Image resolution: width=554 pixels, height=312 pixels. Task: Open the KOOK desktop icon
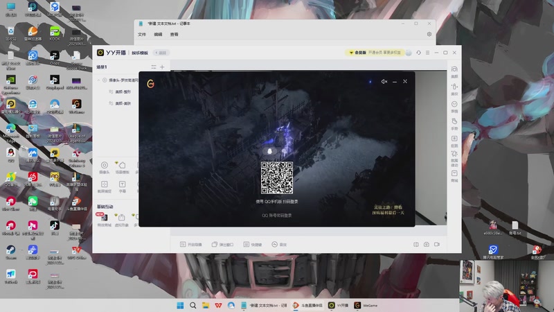(x=55, y=33)
